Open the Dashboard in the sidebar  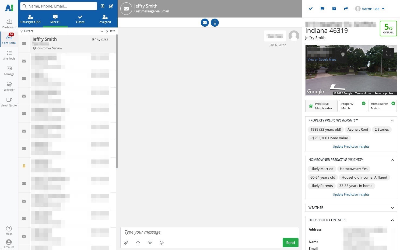coord(9,24)
